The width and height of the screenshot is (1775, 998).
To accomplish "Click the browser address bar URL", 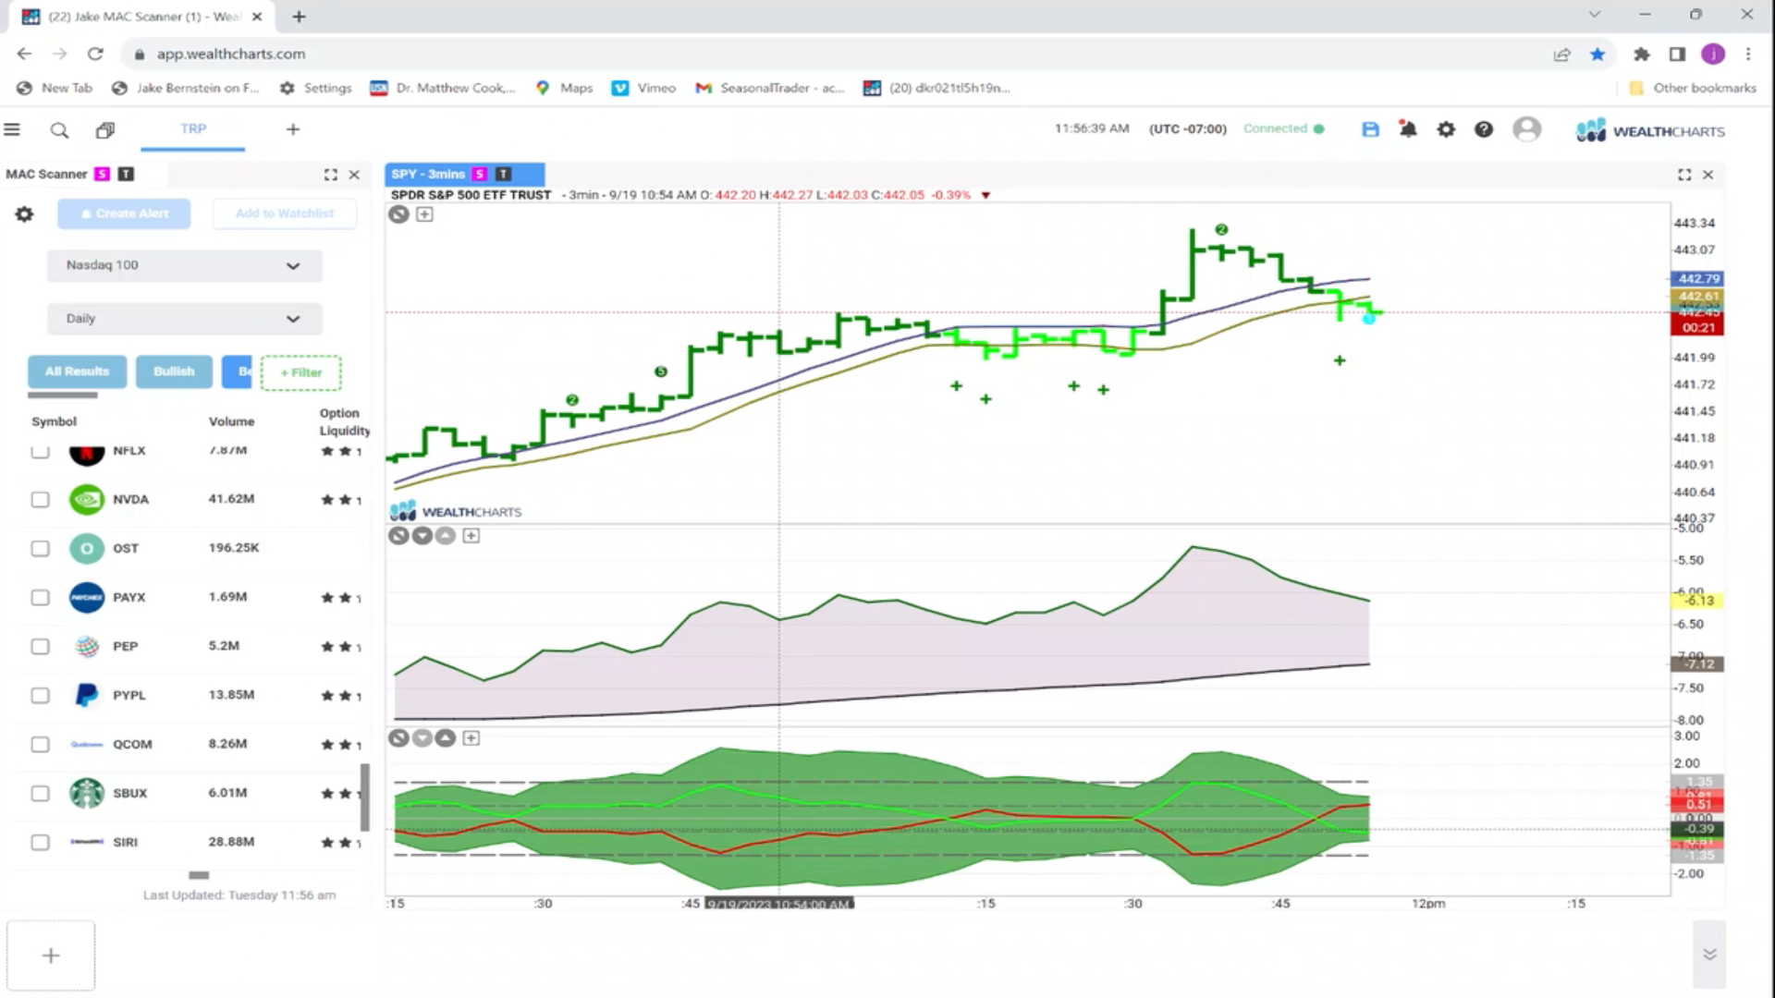I will pyautogui.click(x=231, y=54).
